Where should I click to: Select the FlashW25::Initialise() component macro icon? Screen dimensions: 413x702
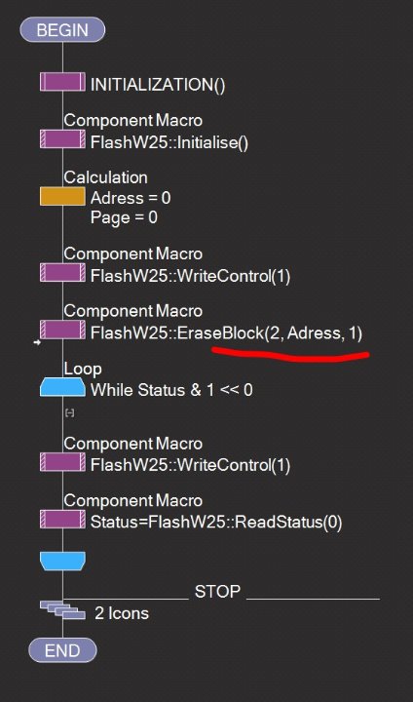(62, 139)
